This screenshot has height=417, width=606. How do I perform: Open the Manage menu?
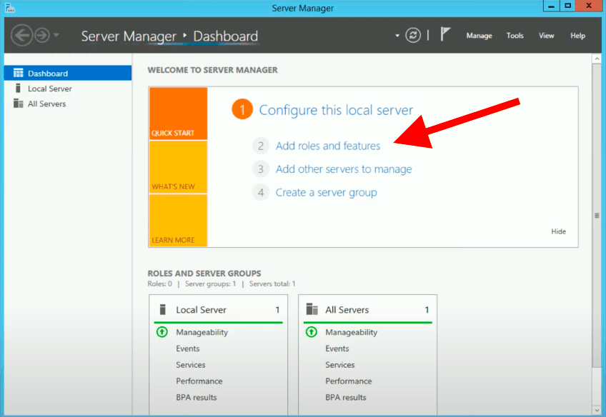[480, 36]
